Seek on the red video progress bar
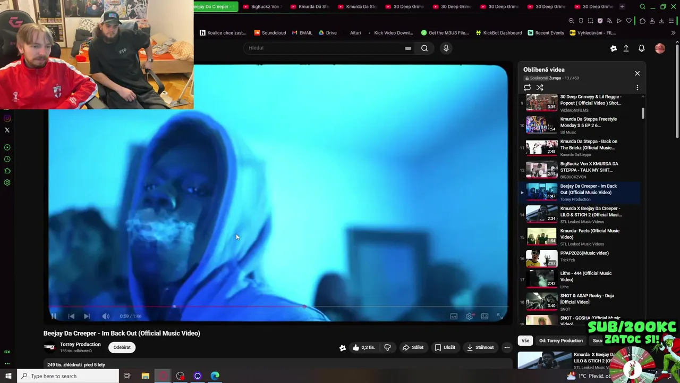Image resolution: width=680 pixels, height=383 pixels. click(278, 306)
